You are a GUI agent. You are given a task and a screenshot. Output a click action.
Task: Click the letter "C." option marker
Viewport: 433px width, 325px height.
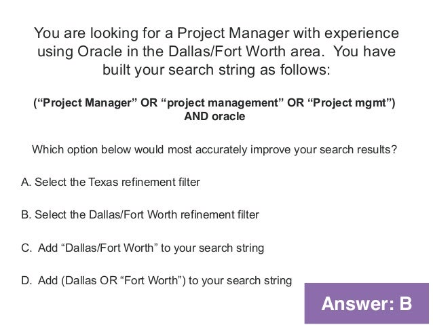(x=26, y=248)
